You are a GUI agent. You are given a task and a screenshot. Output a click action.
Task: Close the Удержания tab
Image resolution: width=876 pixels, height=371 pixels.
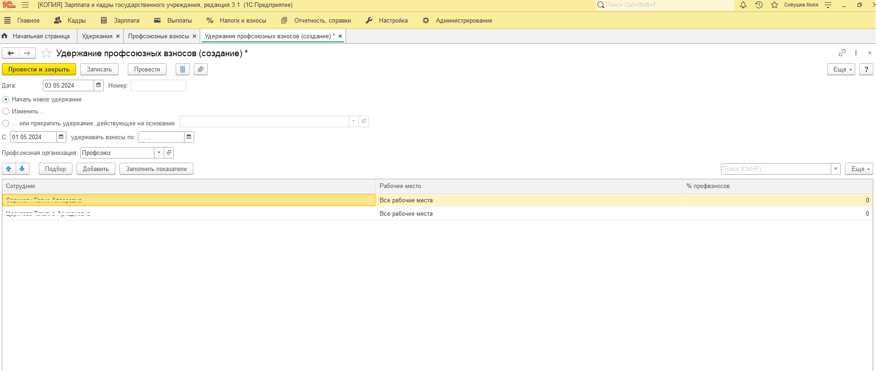tap(118, 36)
